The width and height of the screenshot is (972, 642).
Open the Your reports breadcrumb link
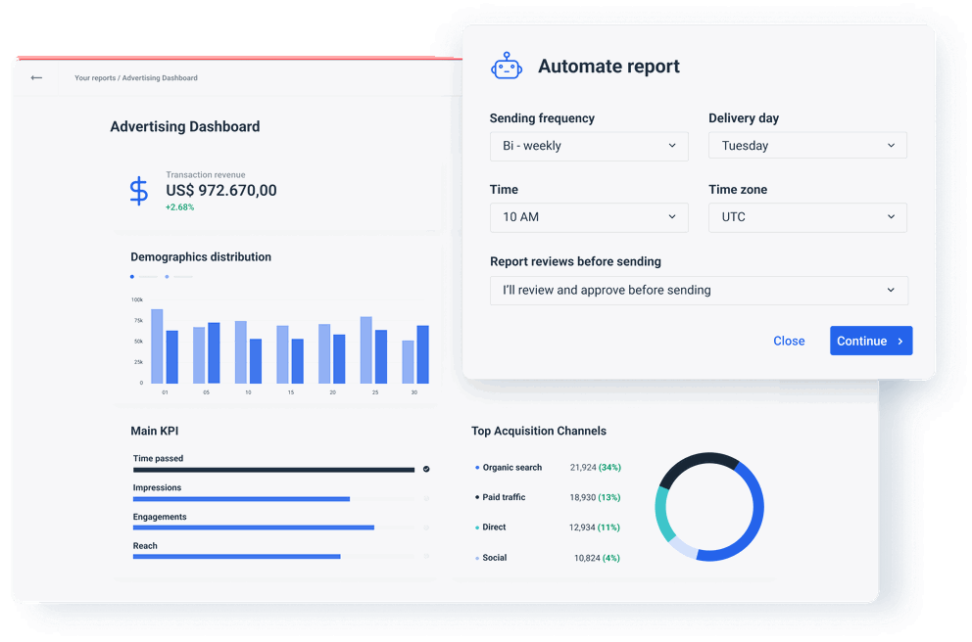[x=95, y=78]
